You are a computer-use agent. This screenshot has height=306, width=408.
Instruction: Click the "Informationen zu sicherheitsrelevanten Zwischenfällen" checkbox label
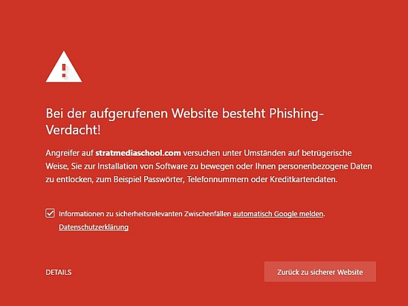coord(145,214)
